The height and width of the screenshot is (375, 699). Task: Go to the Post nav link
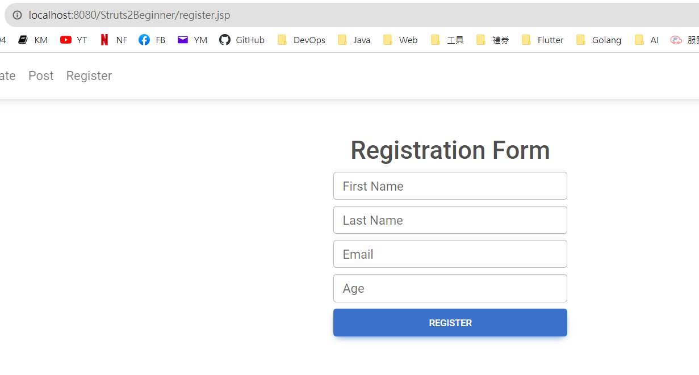coord(41,75)
